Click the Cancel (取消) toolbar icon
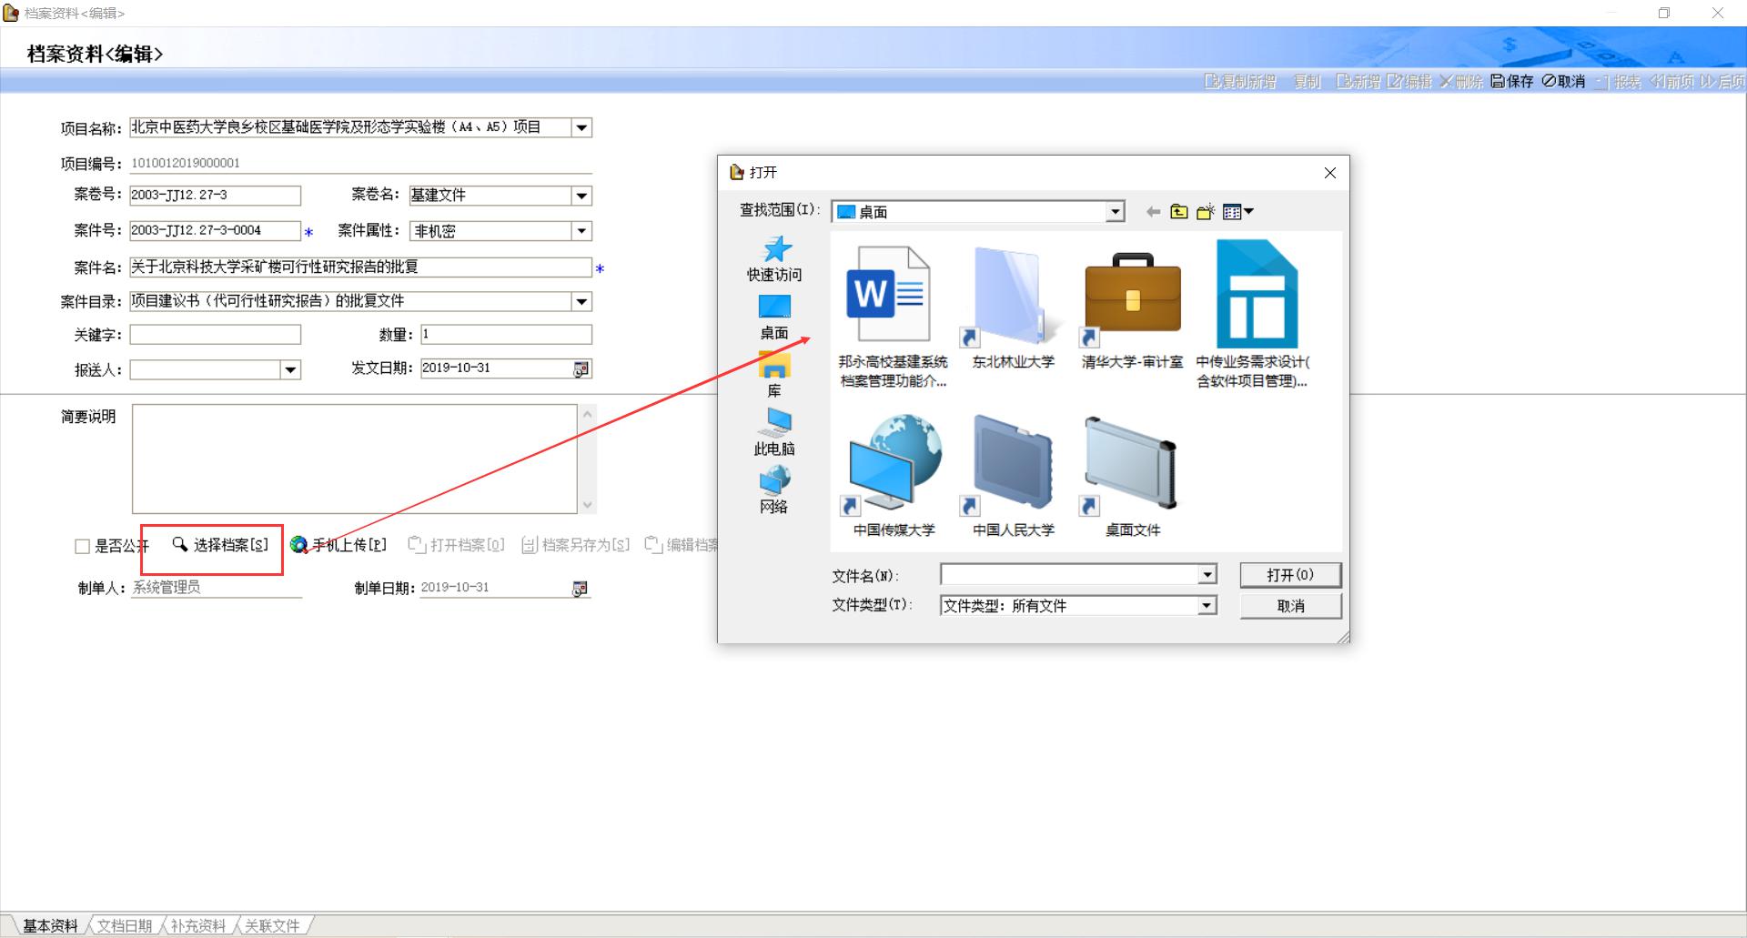 click(x=1563, y=82)
